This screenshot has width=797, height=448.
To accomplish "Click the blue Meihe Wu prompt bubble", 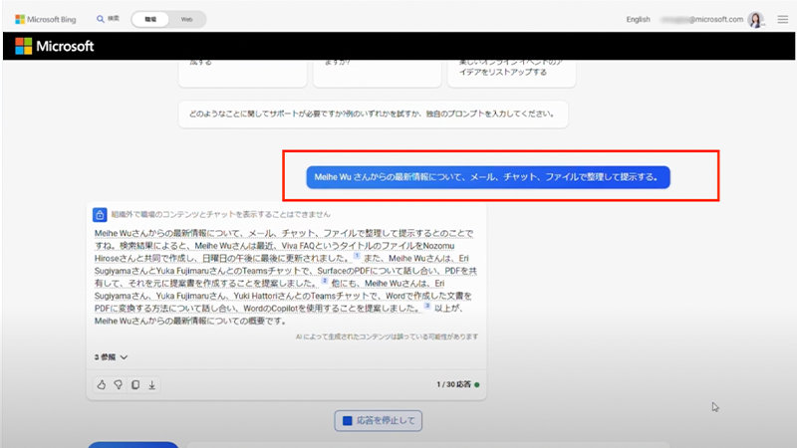I will [x=487, y=177].
